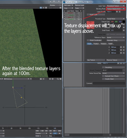Viewport: 127px width, 138px height.
Task: Click the envelope E button next to Layer Opacity
Action: (x=120, y=12)
